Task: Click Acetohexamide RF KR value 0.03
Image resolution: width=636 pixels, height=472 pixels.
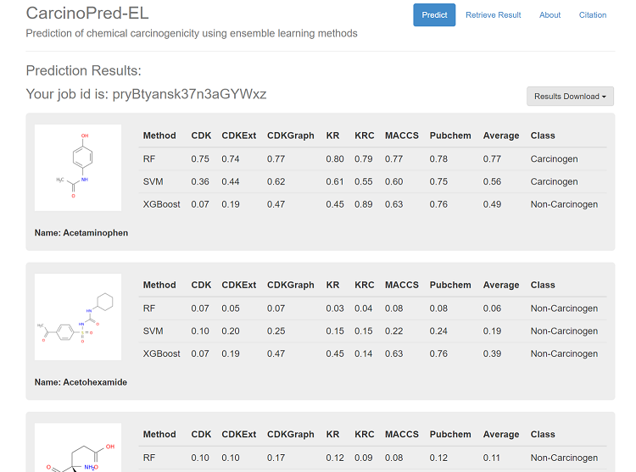Action: [335, 308]
